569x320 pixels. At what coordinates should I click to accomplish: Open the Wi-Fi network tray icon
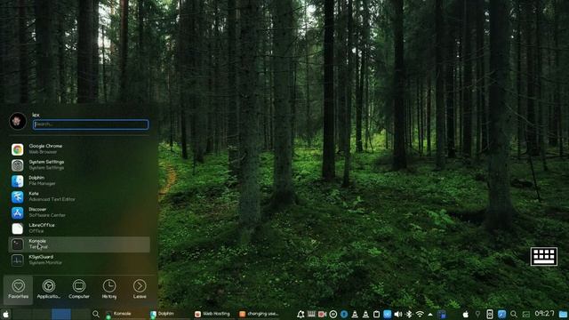[420, 314]
